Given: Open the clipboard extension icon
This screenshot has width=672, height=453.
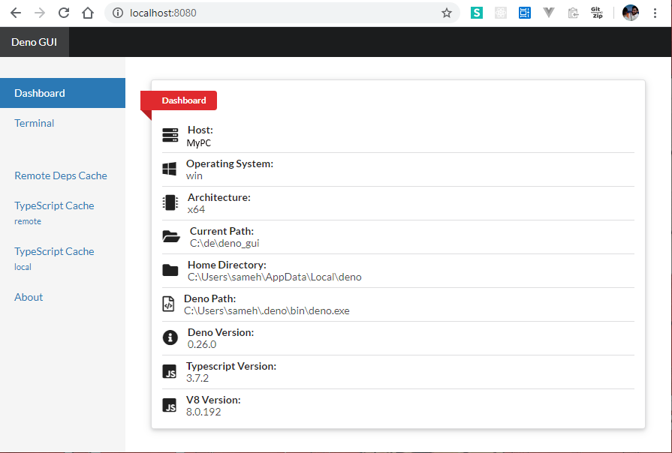Looking at the screenshot, I should (x=573, y=13).
